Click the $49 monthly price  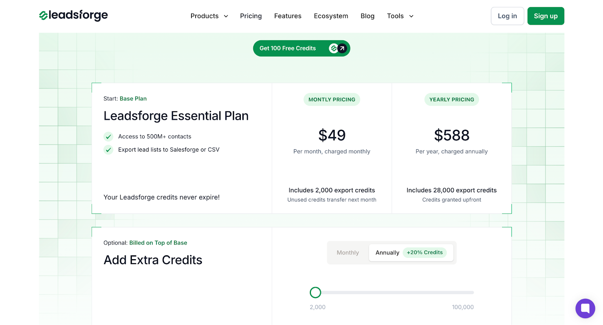pyautogui.click(x=332, y=135)
